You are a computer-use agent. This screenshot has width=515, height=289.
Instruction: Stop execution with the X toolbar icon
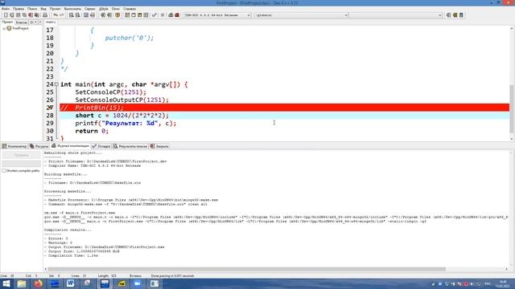tap(163, 15)
